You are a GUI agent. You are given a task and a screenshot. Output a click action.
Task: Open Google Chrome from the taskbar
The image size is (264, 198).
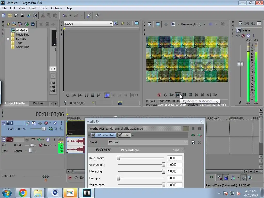(x=23, y=193)
